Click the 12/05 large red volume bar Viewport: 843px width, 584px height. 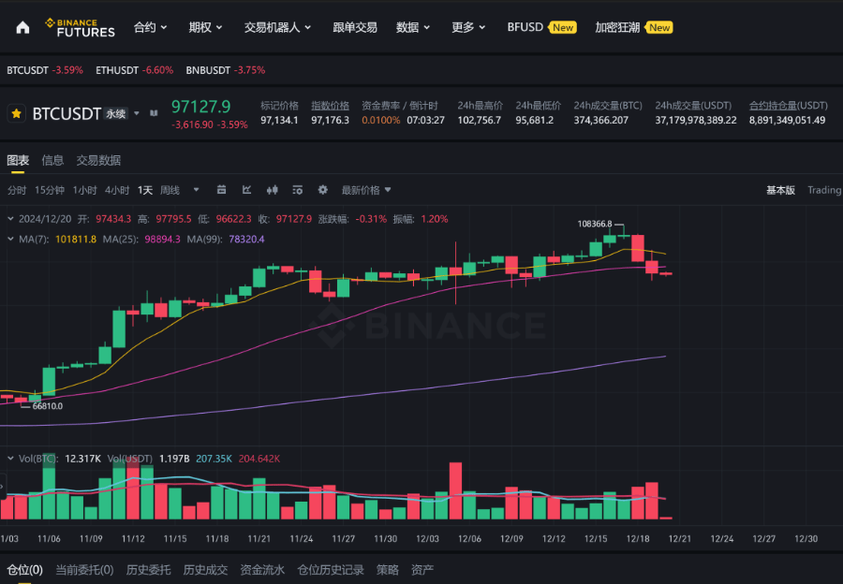tap(455, 490)
